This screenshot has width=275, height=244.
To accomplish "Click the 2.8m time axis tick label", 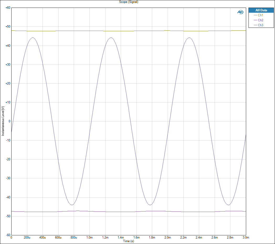I will pyautogui.click(x=230, y=237).
